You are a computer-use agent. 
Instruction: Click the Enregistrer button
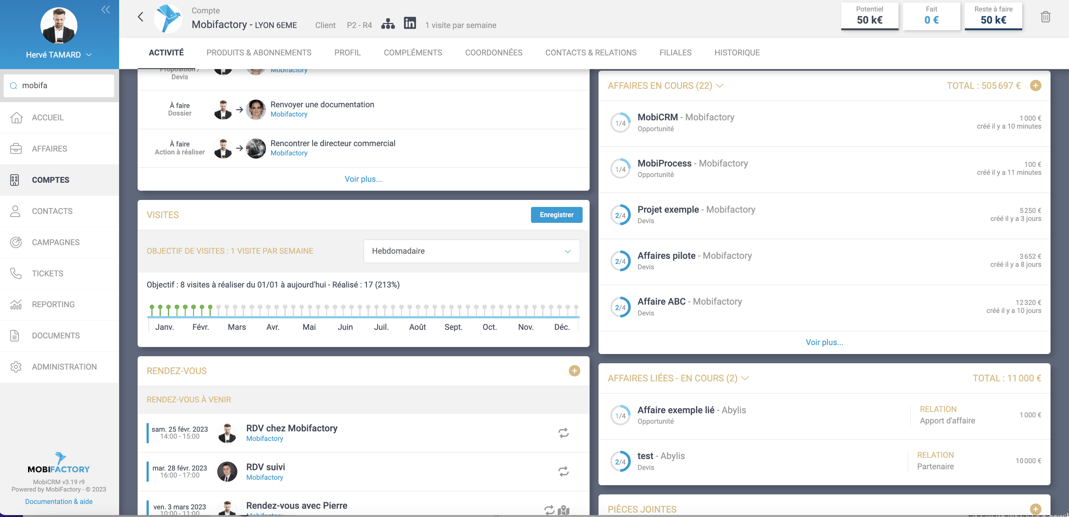(556, 215)
